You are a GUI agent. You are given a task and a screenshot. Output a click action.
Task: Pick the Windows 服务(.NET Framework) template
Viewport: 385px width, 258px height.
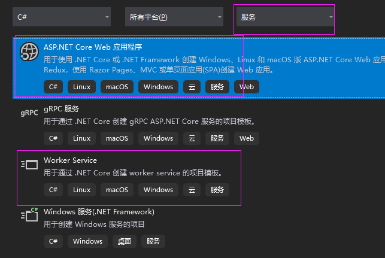[99, 212]
